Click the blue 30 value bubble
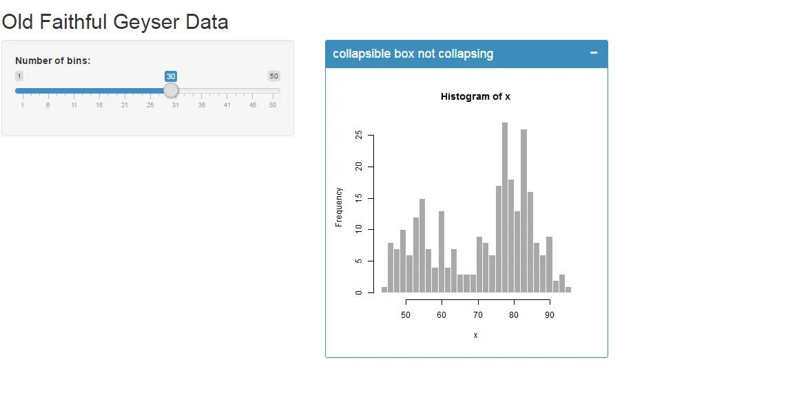Viewport: 799px width, 417px height. 171,76
